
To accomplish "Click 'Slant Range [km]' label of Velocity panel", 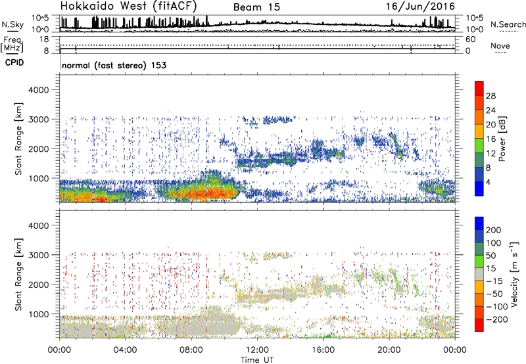I will (18, 275).
